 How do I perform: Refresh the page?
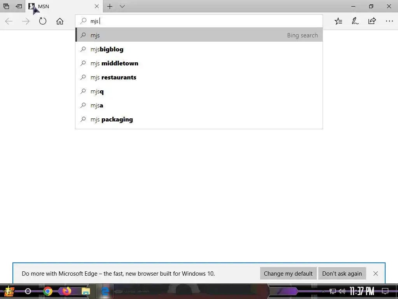click(43, 21)
